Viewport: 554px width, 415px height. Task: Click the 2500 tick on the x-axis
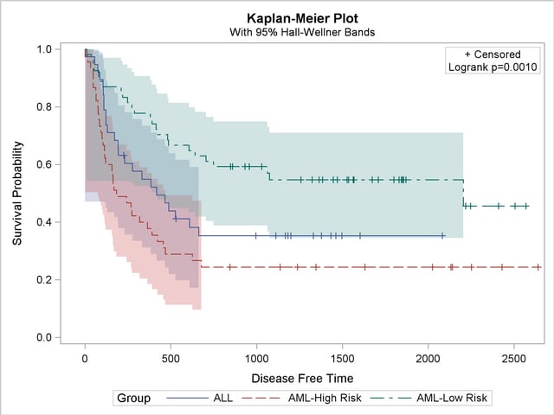(x=513, y=357)
